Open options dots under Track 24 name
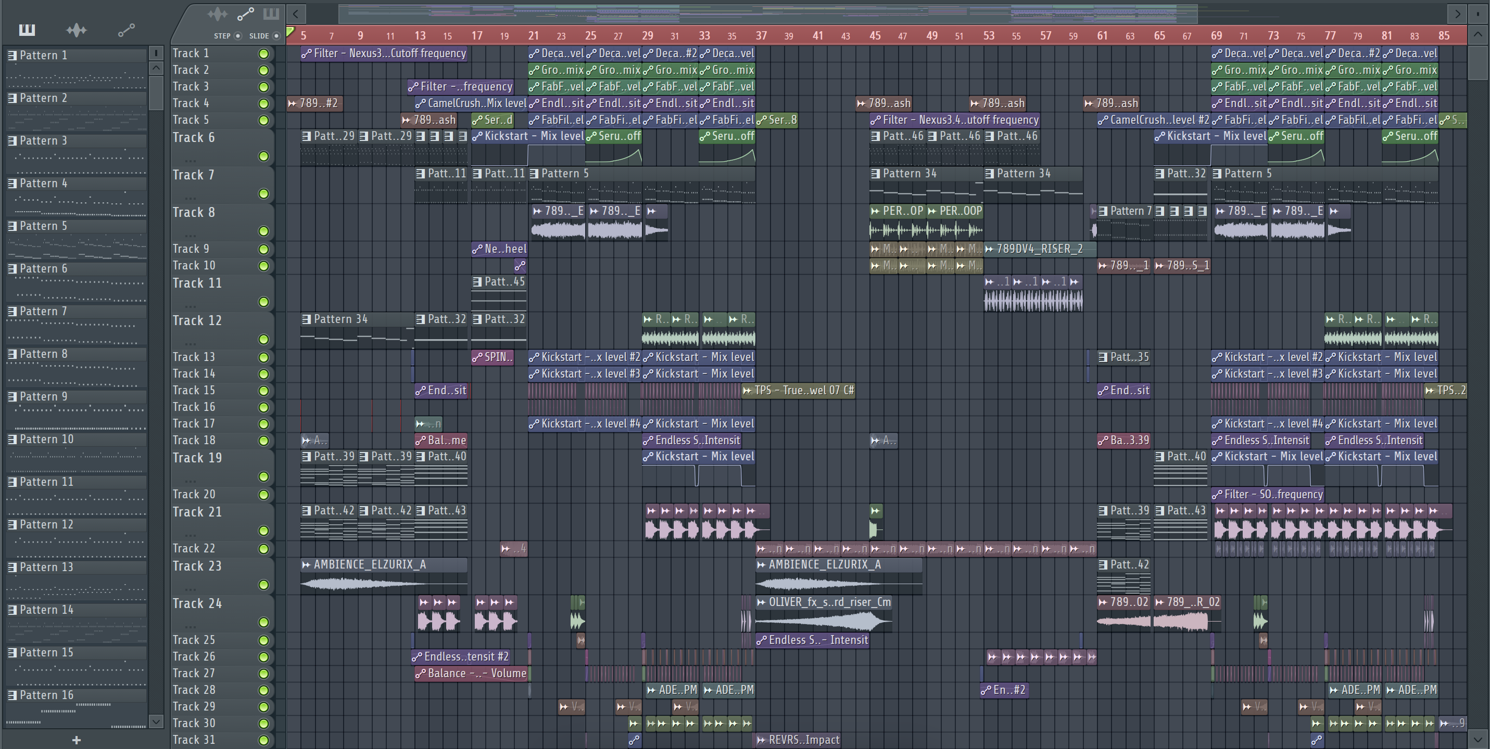This screenshot has width=1490, height=749. tap(191, 626)
